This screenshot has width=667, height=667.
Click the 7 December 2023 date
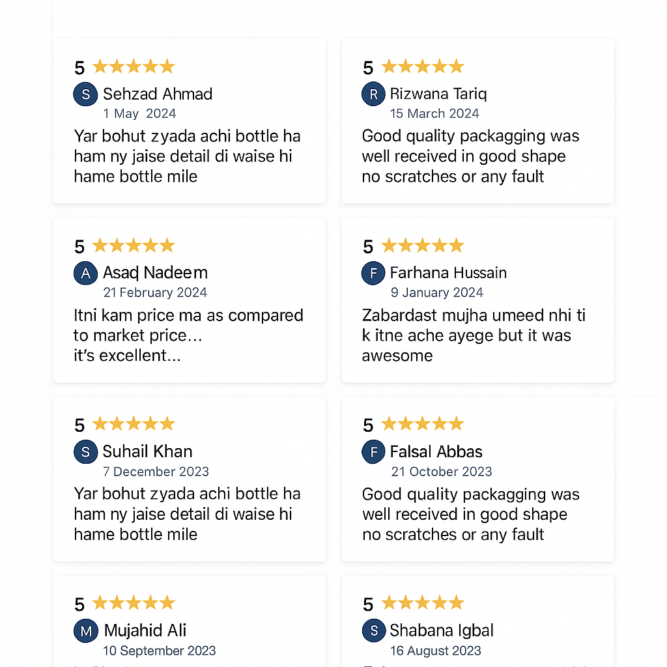(156, 472)
